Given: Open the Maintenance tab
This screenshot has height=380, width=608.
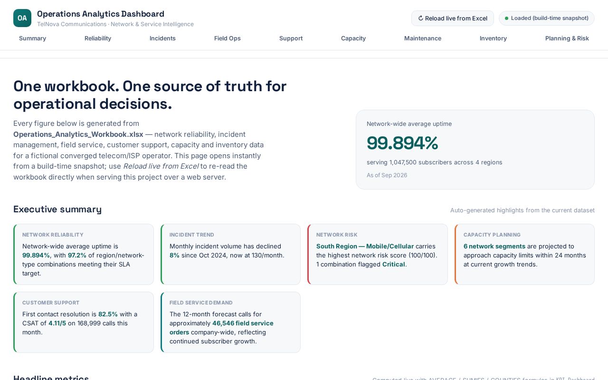Looking at the screenshot, I should point(423,38).
